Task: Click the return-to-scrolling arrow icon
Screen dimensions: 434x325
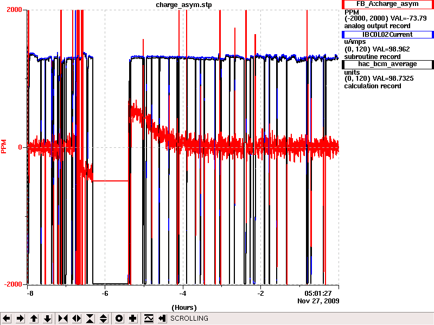Action: 162,318
